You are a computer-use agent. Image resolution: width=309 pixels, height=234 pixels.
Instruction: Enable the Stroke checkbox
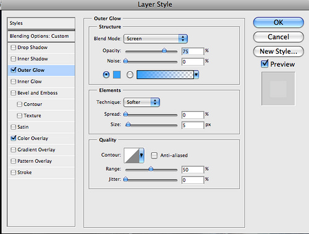point(13,172)
